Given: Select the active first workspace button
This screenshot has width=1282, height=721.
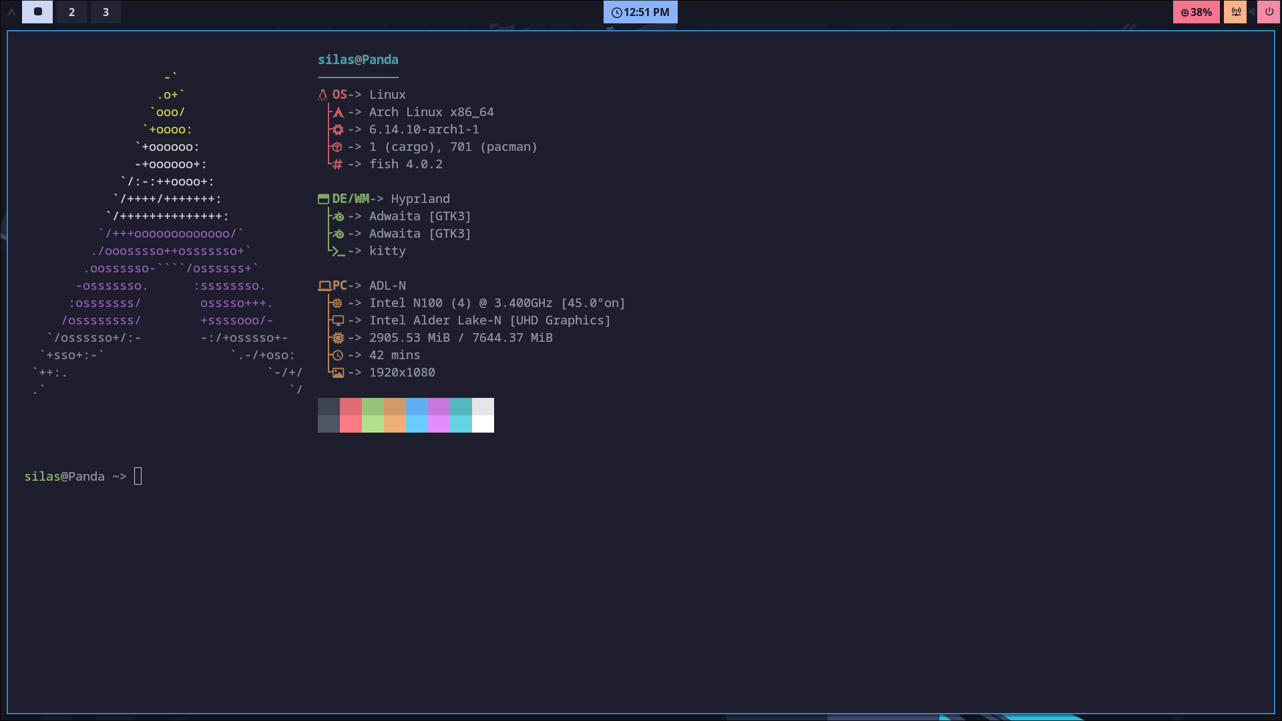Looking at the screenshot, I should 37,12.
